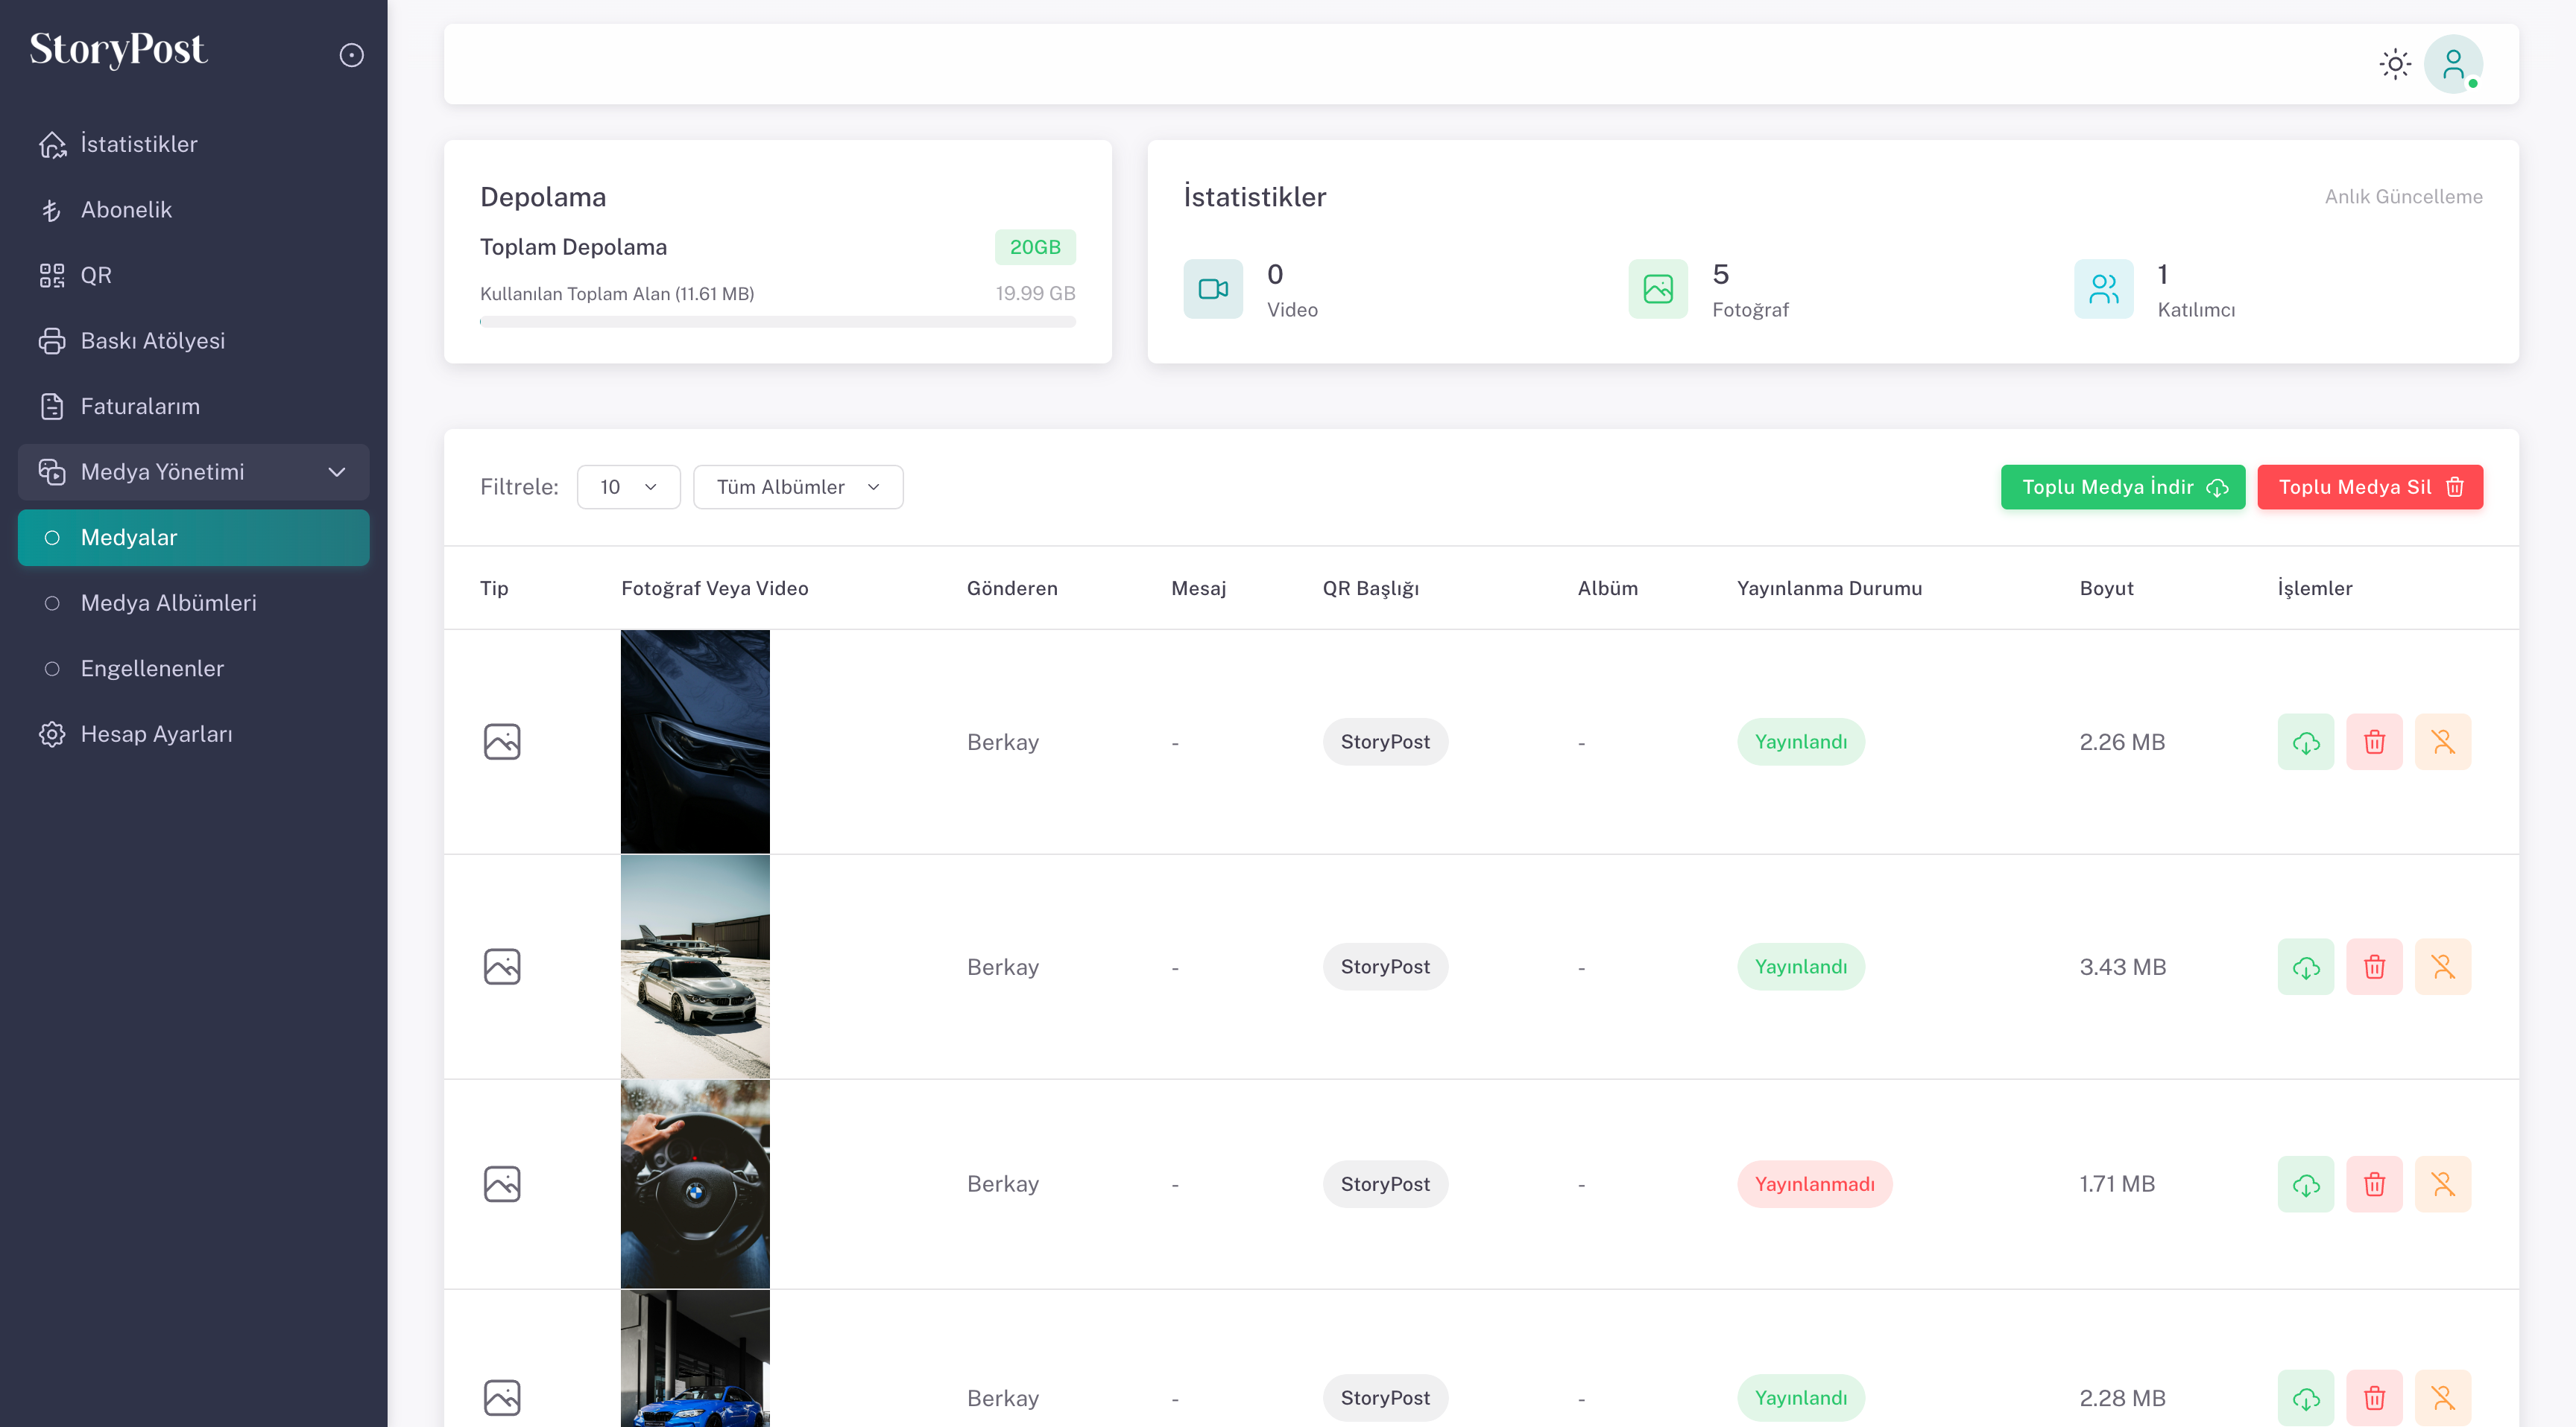Go to Medya Albümleri in sidebar
The height and width of the screenshot is (1427, 2576).
pos(168,603)
